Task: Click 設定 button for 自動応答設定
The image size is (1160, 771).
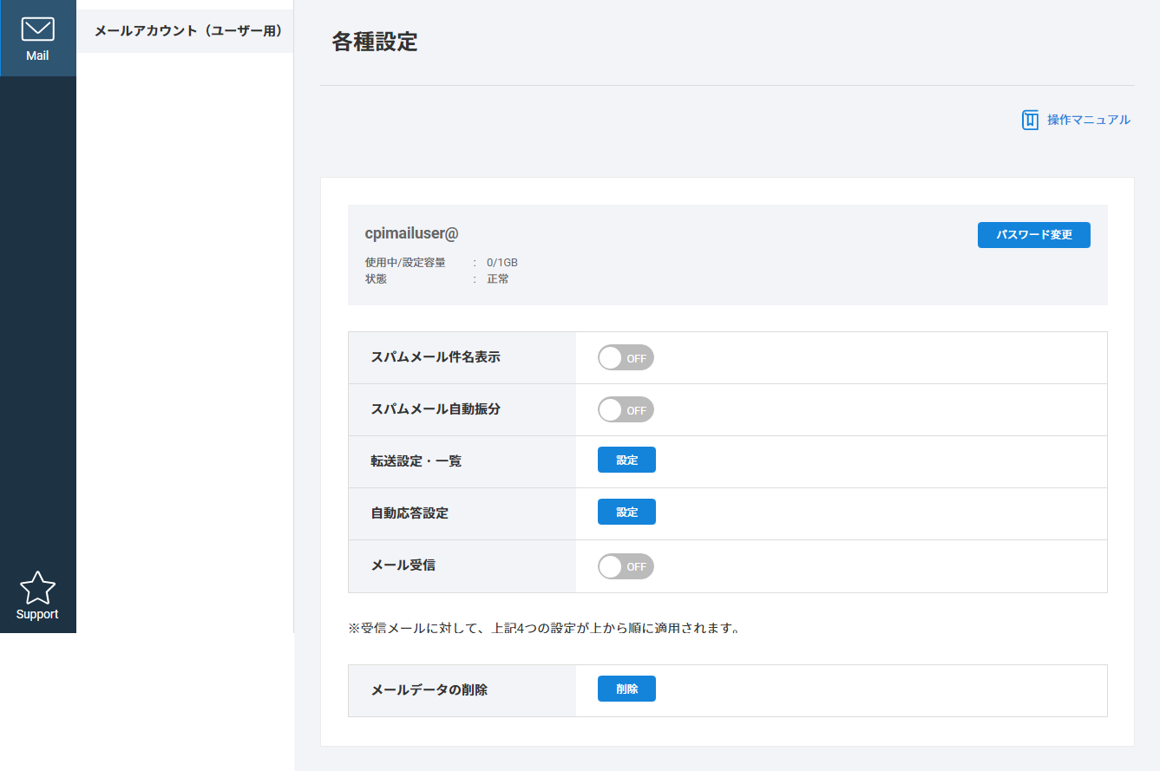Action: [x=626, y=512]
